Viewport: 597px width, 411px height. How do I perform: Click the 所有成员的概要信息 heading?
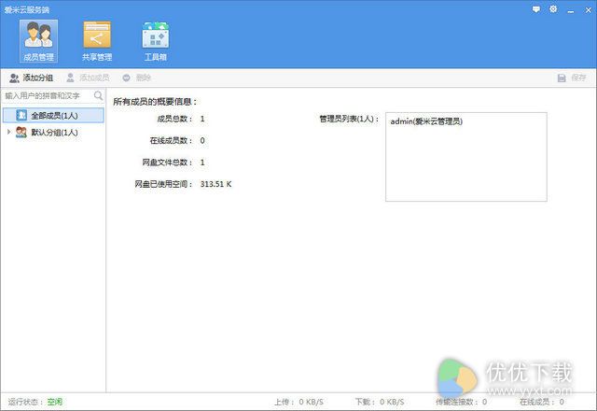coord(155,102)
